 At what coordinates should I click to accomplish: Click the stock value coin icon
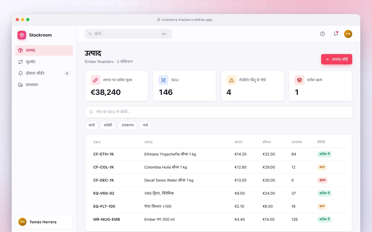[95, 80]
